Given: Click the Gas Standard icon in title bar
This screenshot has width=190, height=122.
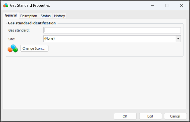Looking at the screenshot, I should coord(6,5).
